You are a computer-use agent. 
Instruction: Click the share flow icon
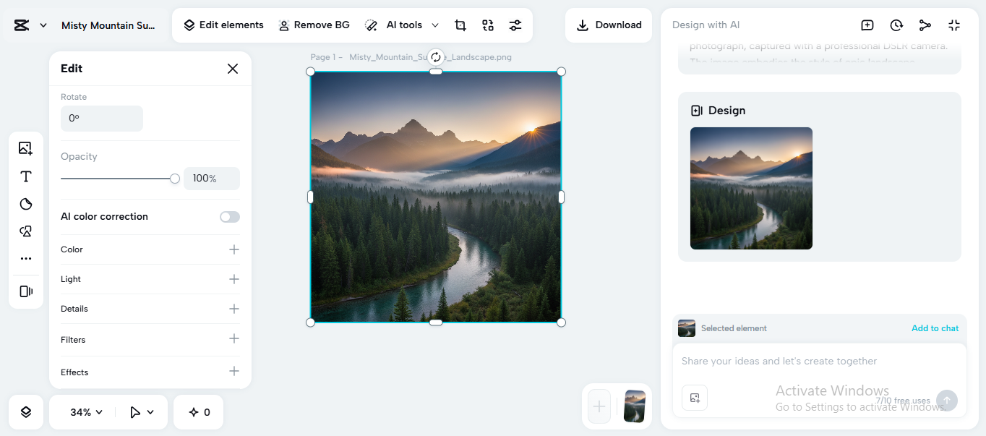pyautogui.click(x=925, y=25)
